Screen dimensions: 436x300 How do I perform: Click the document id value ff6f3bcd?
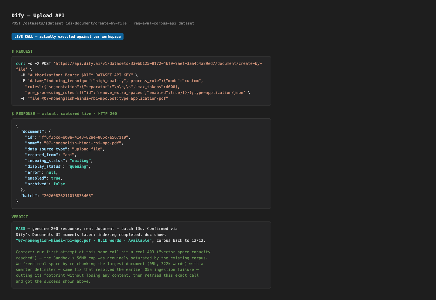(84, 137)
